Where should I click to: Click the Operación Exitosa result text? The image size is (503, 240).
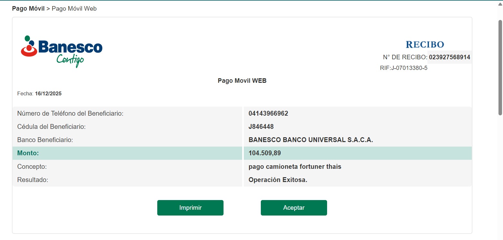pyautogui.click(x=278, y=180)
